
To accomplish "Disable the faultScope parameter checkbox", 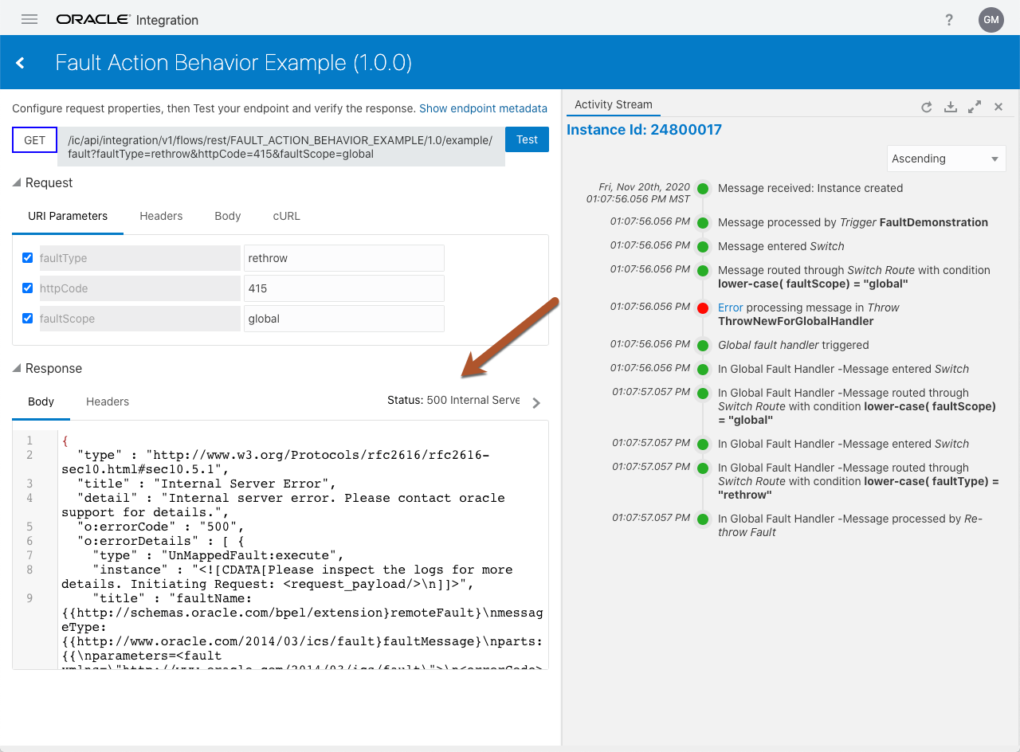I will coord(28,319).
